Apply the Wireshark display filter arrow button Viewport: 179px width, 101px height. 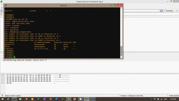click(x=161, y=11)
